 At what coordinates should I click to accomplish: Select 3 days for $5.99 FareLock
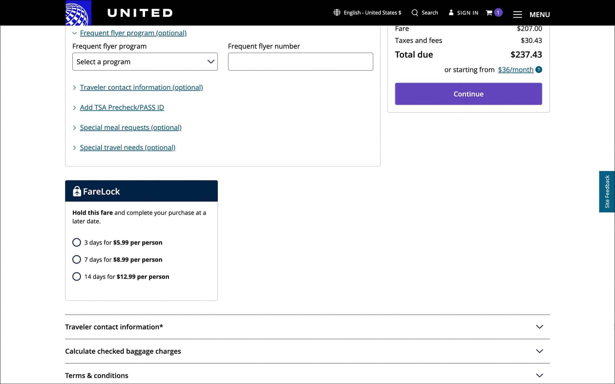pos(77,242)
